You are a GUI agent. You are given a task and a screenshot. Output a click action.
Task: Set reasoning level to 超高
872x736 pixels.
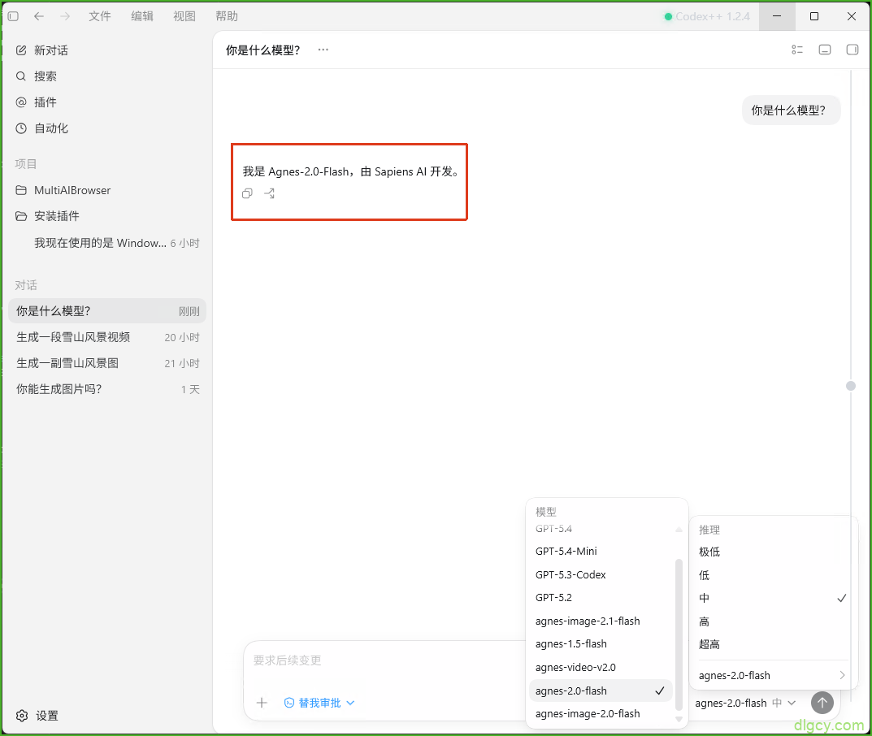pyautogui.click(x=772, y=644)
